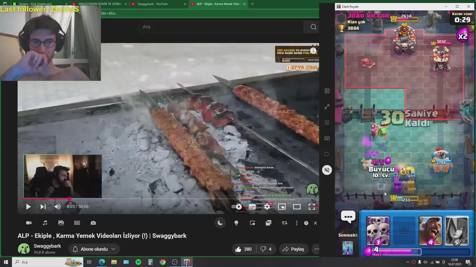Screen dimensions: 476x267
Task: Click the help question mark icon
Action: click(306, 223)
